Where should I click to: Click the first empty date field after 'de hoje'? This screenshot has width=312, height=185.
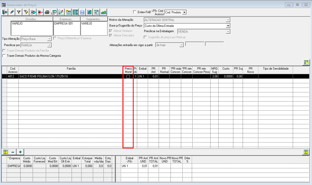195,44
